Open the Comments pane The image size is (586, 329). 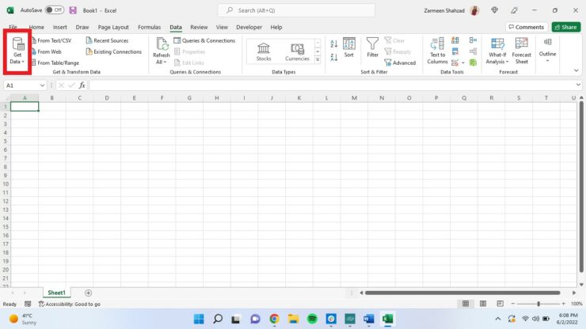pos(526,27)
